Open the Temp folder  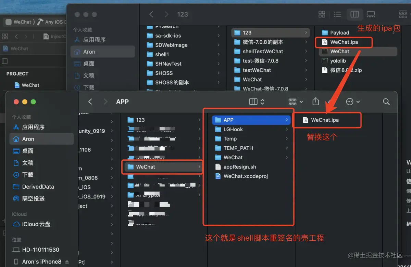point(251,139)
